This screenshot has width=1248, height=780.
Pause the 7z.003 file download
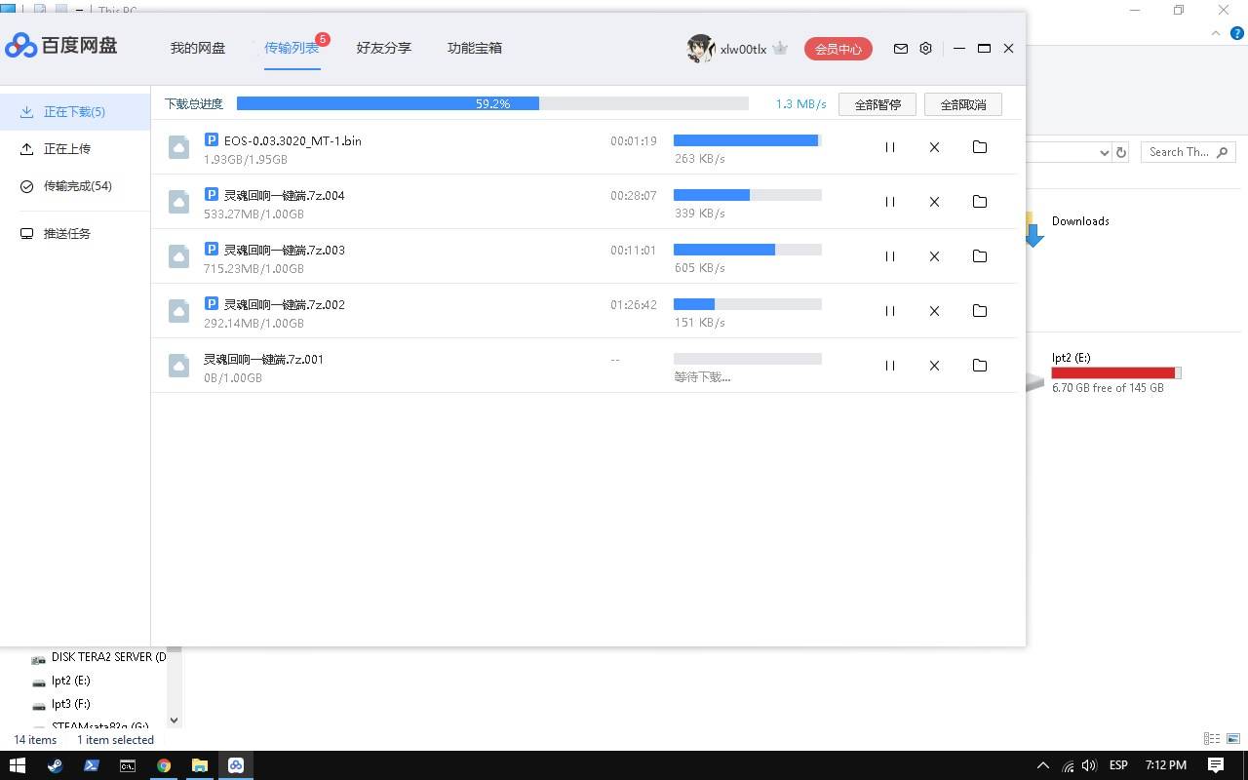889,256
